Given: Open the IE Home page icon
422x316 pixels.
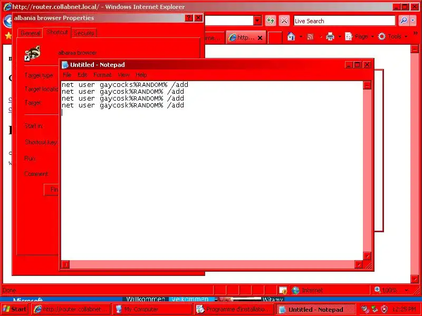Looking at the screenshot, I should pos(291,36).
